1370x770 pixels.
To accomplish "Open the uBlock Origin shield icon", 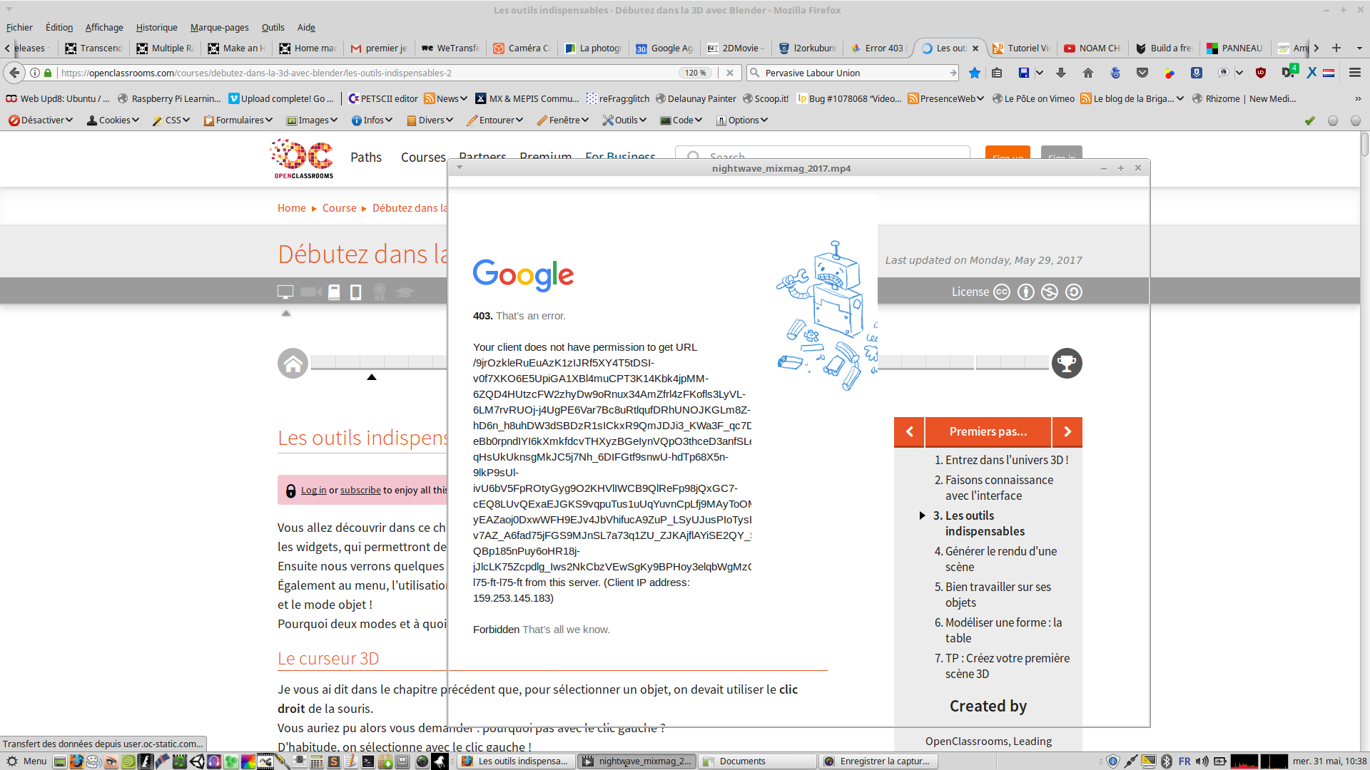I will click(x=1261, y=73).
